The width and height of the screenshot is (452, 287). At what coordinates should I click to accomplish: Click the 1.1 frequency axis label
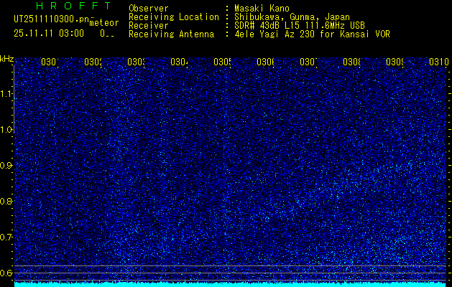point(6,93)
